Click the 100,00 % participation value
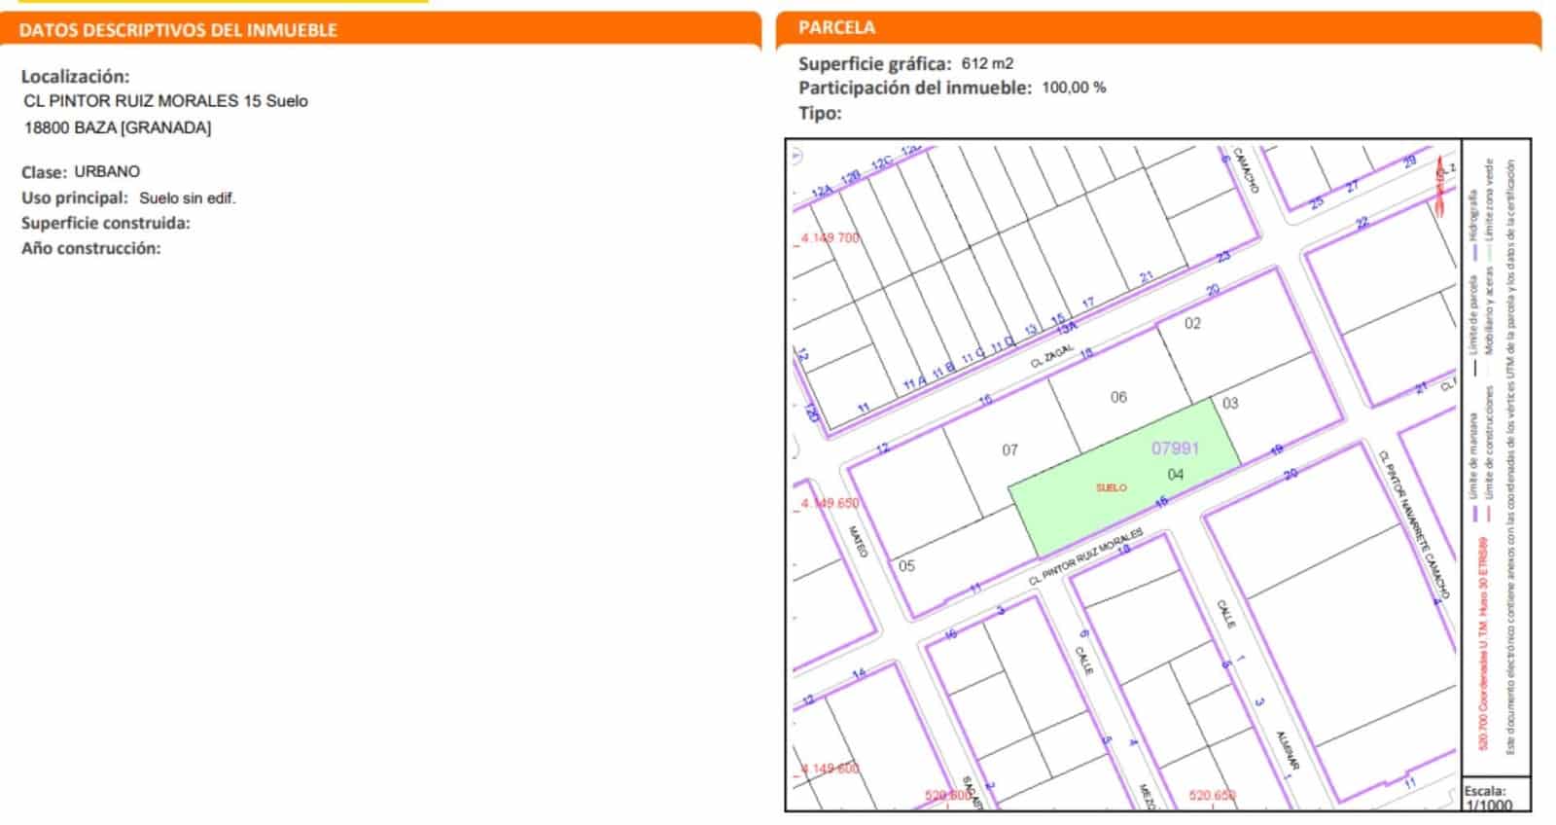 coord(1074,88)
